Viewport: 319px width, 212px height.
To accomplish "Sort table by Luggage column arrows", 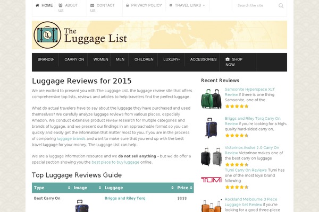I will point(172,188).
